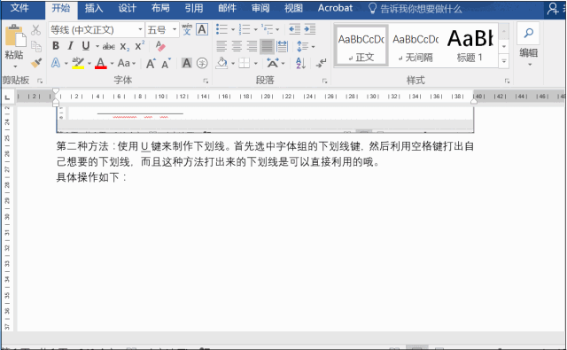567x350 pixels.
Task: Open paragraph shading paint bucket
Action: tap(222, 63)
